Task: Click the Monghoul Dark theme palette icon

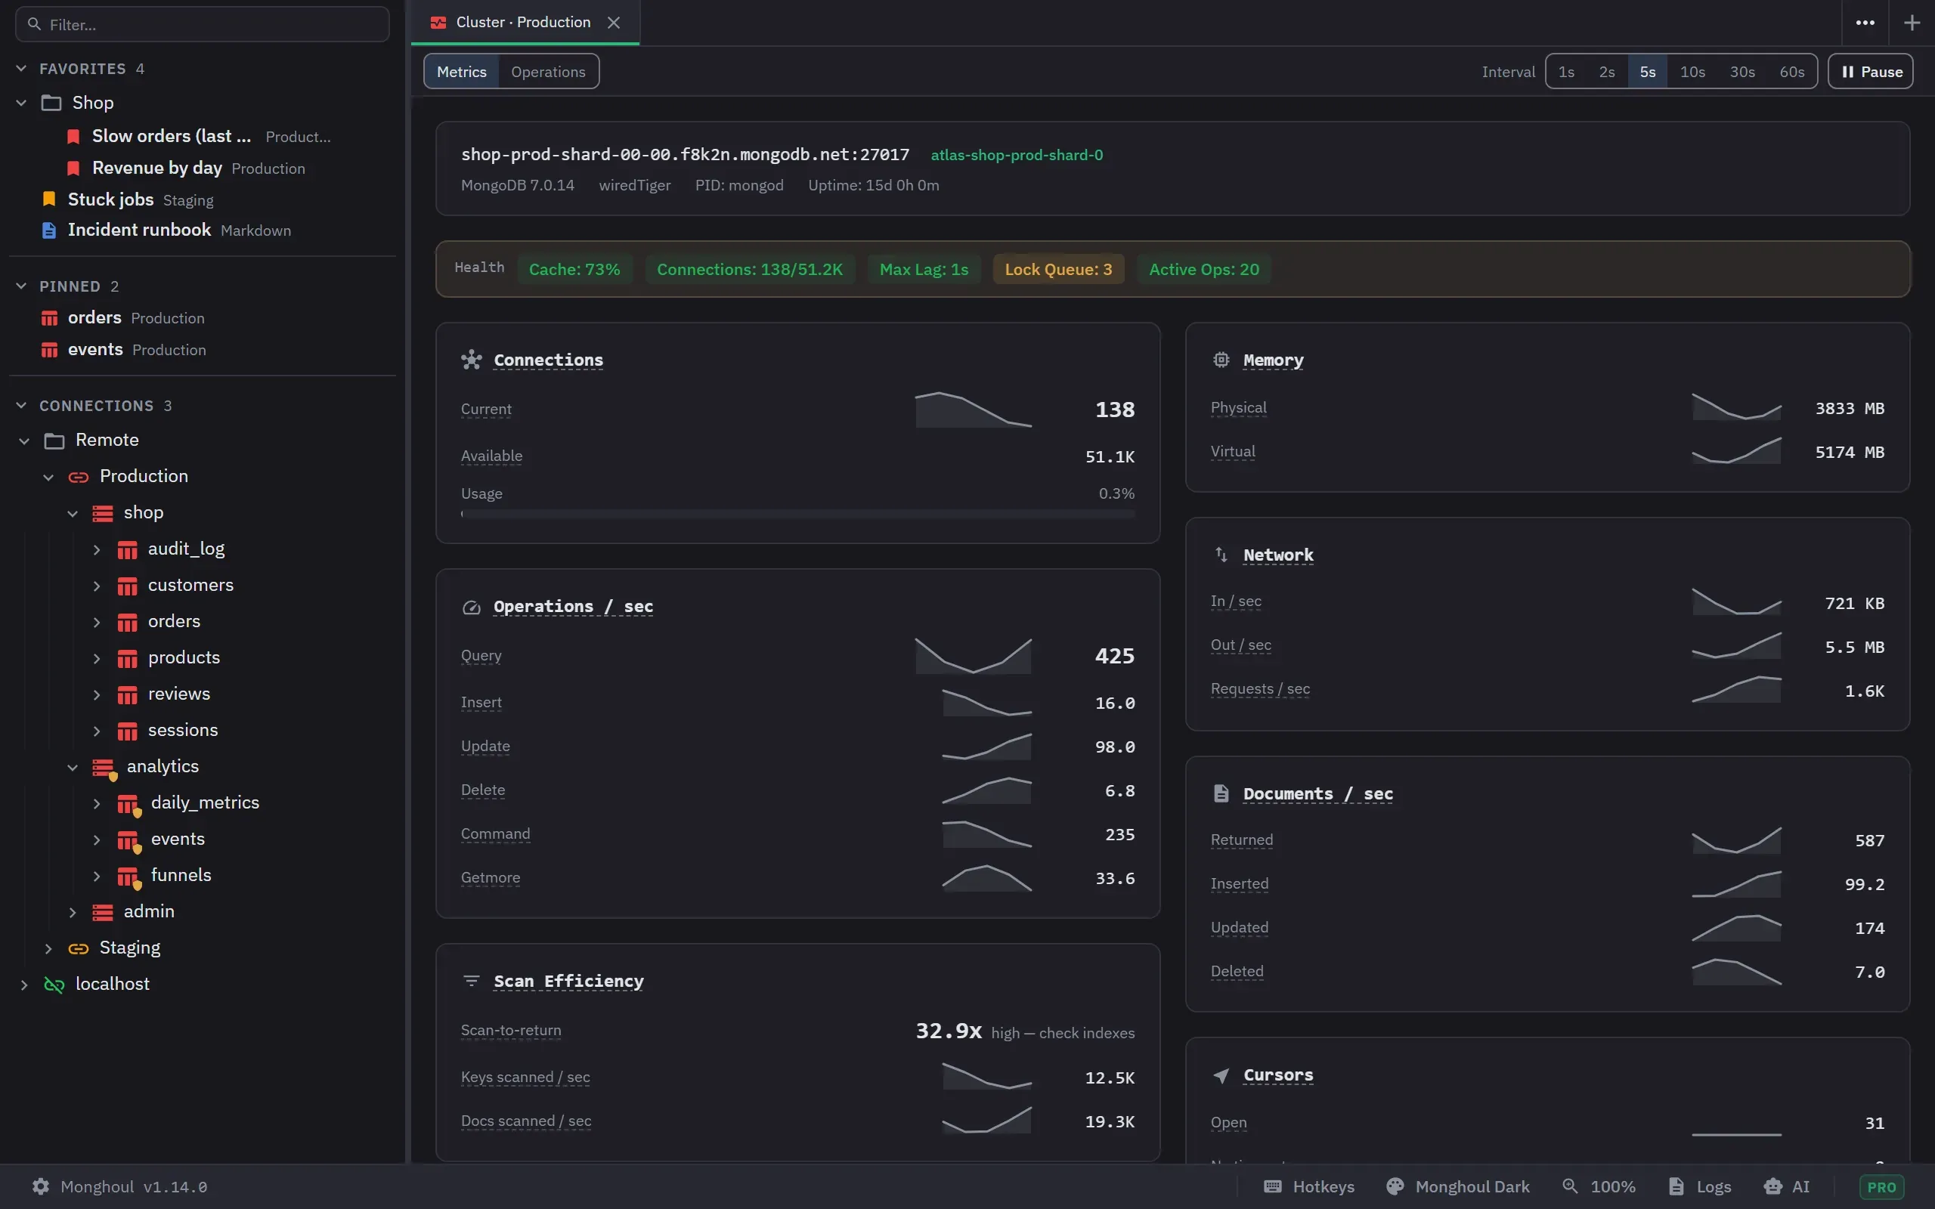Action: (1395, 1186)
